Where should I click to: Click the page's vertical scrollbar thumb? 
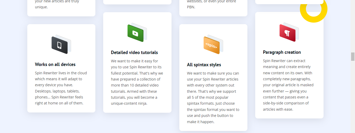tap(353, 57)
